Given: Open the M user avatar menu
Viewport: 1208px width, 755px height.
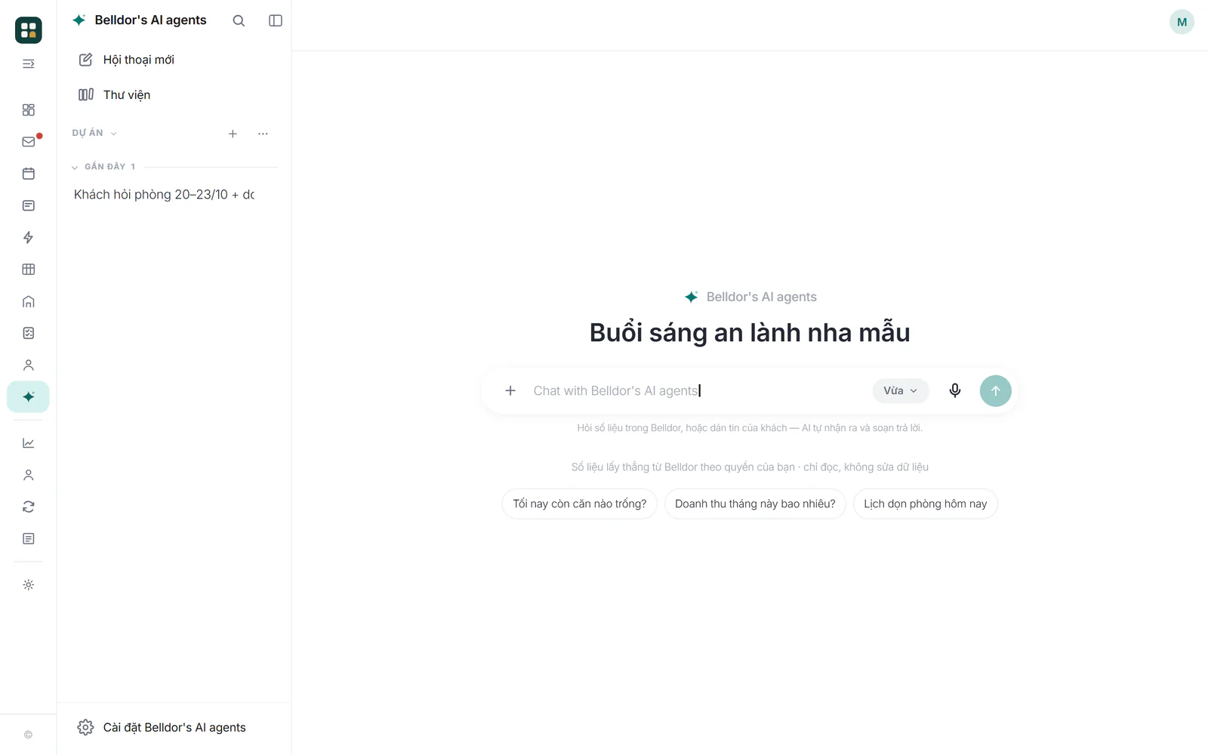Looking at the screenshot, I should click(1182, 22).
